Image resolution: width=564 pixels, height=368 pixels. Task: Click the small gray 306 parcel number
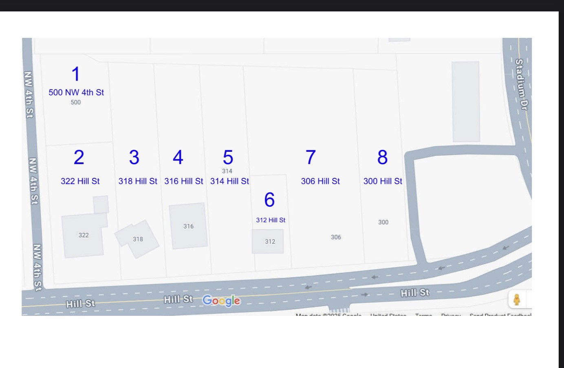(x=336, y=237)
